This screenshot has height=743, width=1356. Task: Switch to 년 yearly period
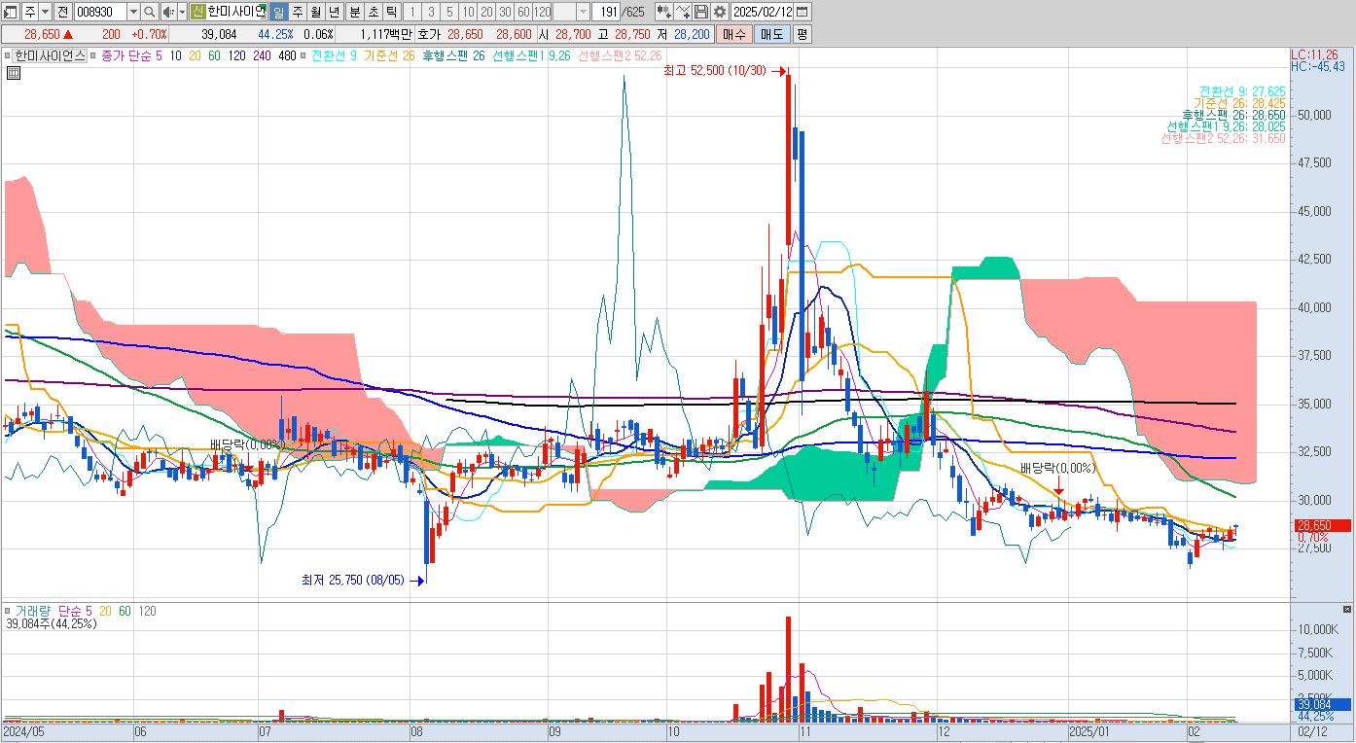pos(334,12)
